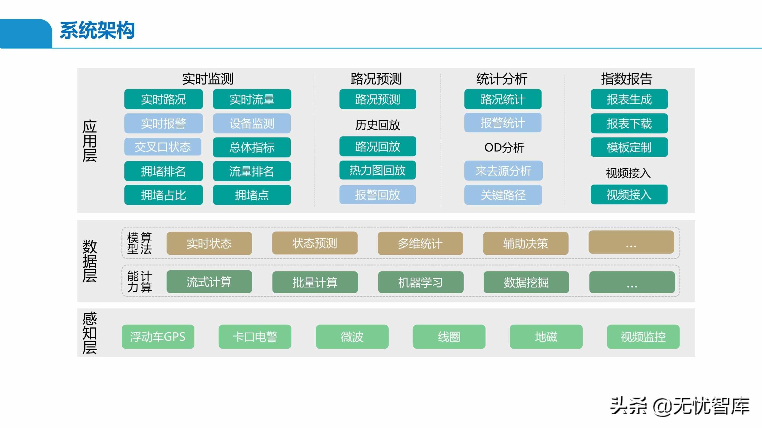Click the 总体指标 box
Viewport: 762px width, 428px height.
(x=252, y=147)
